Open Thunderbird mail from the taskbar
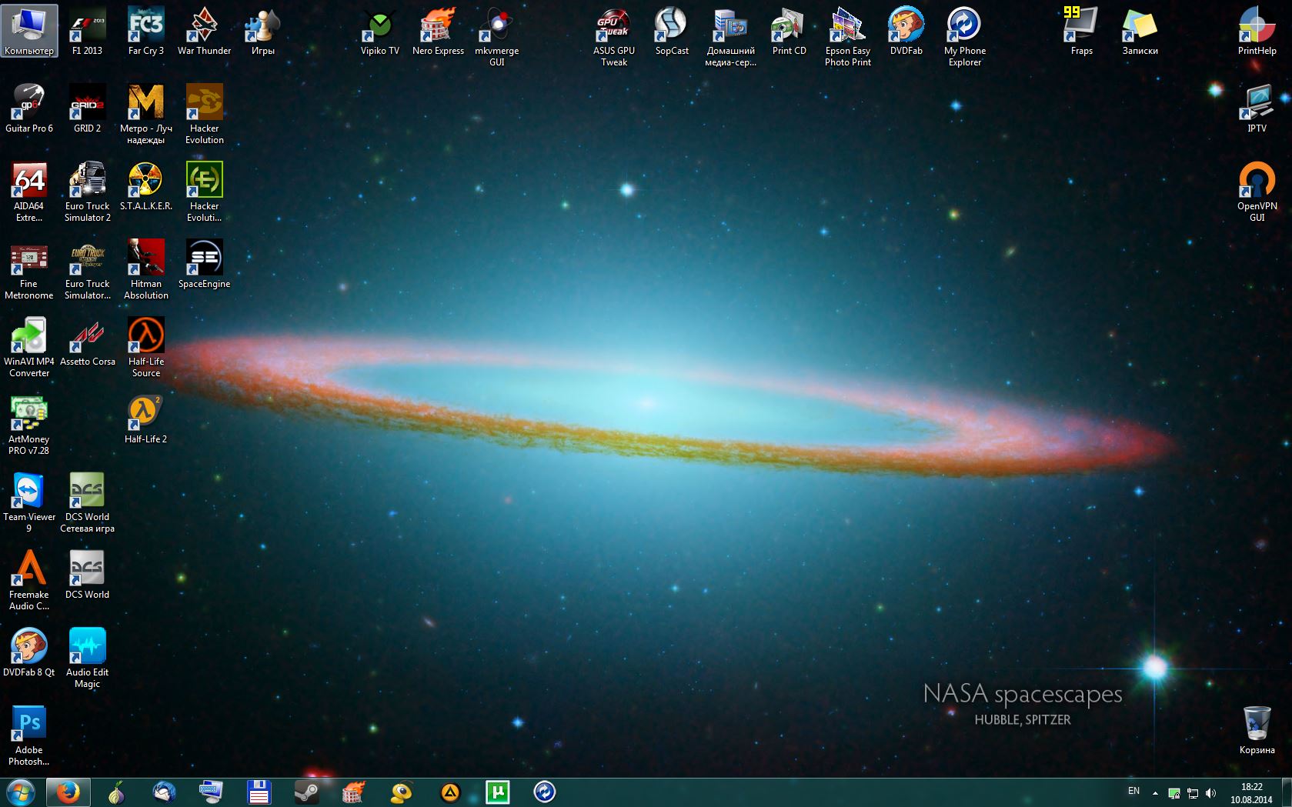 click(164, 792)
